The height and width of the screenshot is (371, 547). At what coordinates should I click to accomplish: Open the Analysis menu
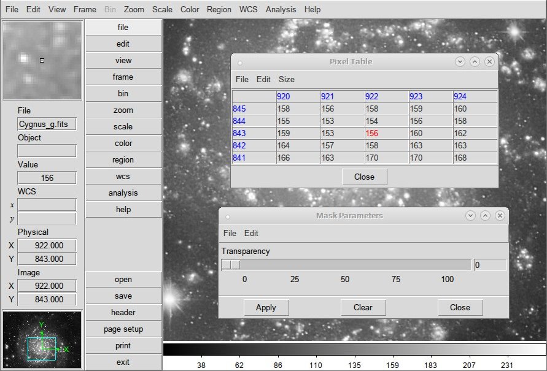pos(281,9)
